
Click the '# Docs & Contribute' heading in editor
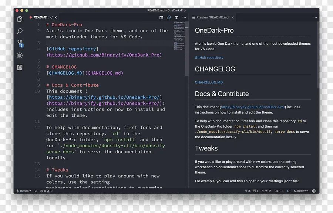(73, 85)
